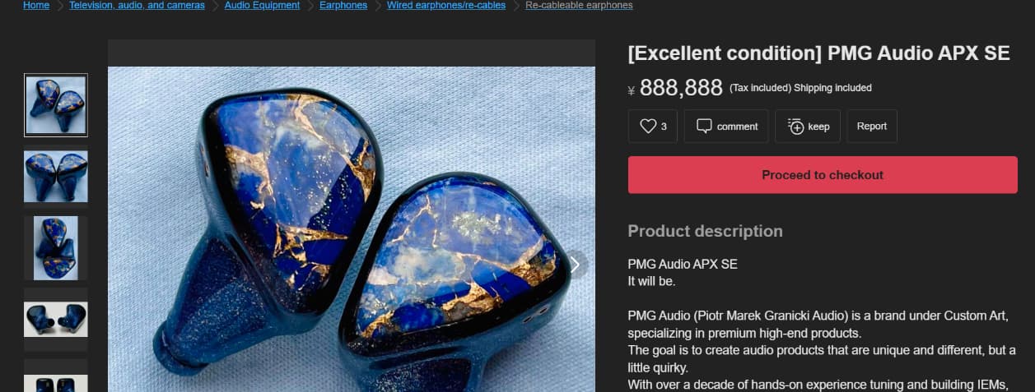Click Proceed to checkout button
Image resolution: width=1035 pixels, height=392 pixels.
coord(823,175)
